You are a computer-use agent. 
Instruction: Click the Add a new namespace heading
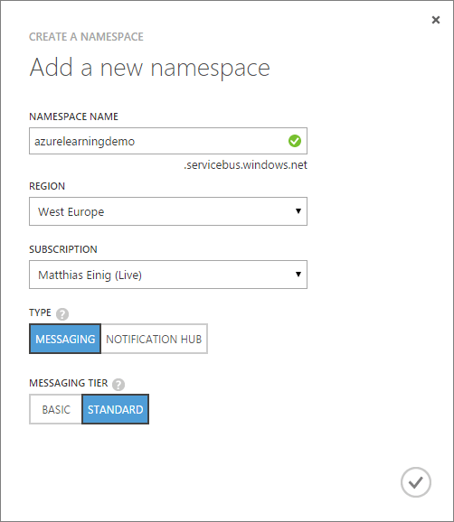coord(149,68)
